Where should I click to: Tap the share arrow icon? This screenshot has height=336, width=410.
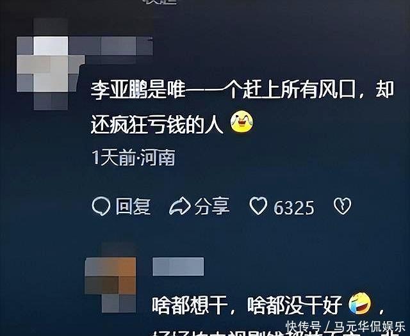(180, 206)
